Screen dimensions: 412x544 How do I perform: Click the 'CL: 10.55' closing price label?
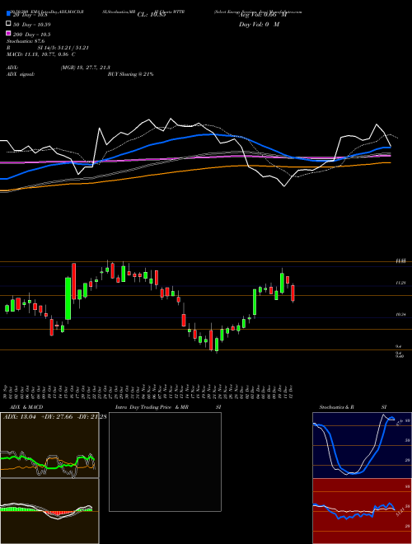tap(152, 15)
